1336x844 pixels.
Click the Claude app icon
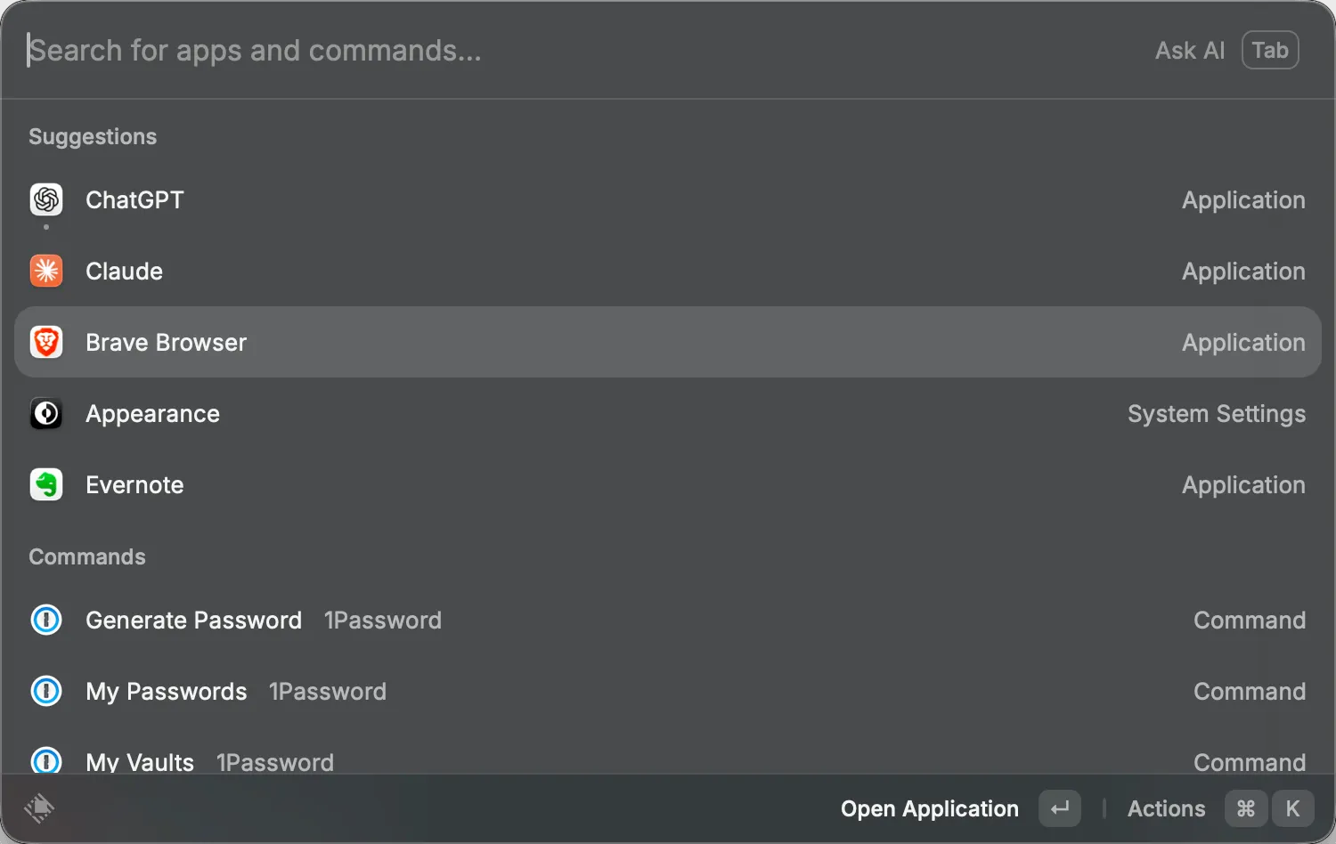coord(45,271)
